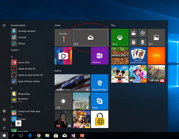Viewport: 179px width, 139px height.
Task: Open the Photos tile
Action: click(156, 38)
